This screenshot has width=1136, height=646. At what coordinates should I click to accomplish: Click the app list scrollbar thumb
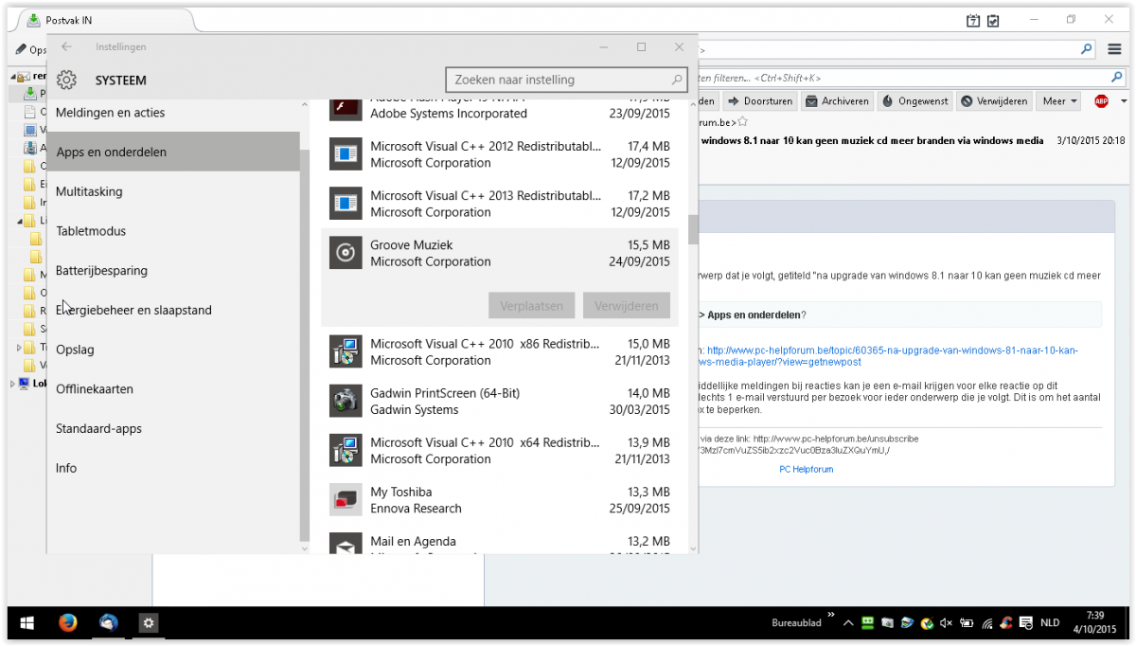coord(693,229)
